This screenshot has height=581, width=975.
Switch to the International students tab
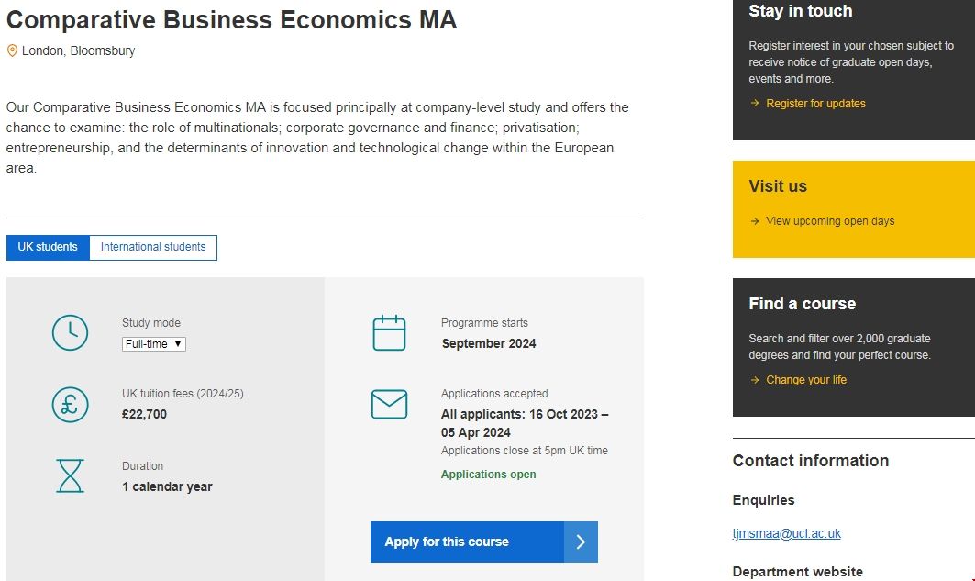point(153,247)
